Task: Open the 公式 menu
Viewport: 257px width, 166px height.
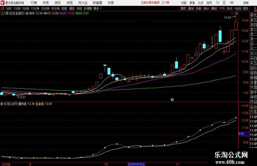Action: [x=200, y=3]
